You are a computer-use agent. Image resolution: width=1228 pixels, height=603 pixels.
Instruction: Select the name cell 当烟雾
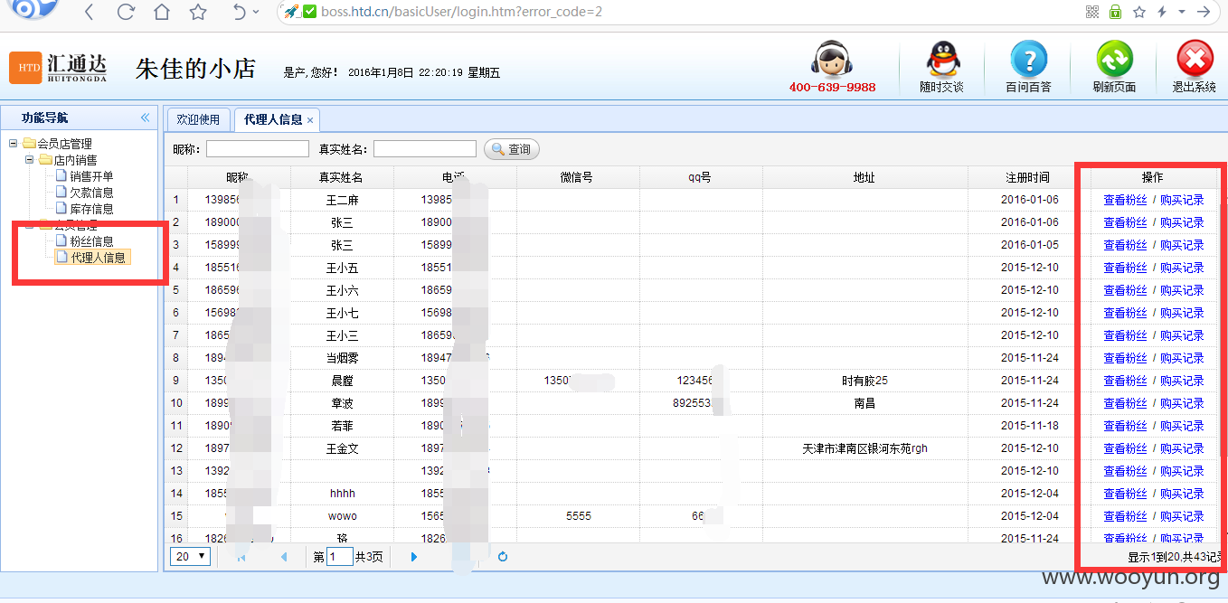pyautogui.click(x=342, y=358)
